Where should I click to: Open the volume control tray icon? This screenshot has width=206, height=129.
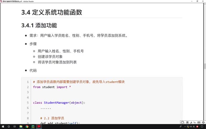point(191,127)
